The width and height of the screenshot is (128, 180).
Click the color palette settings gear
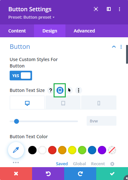coord(112,164)
